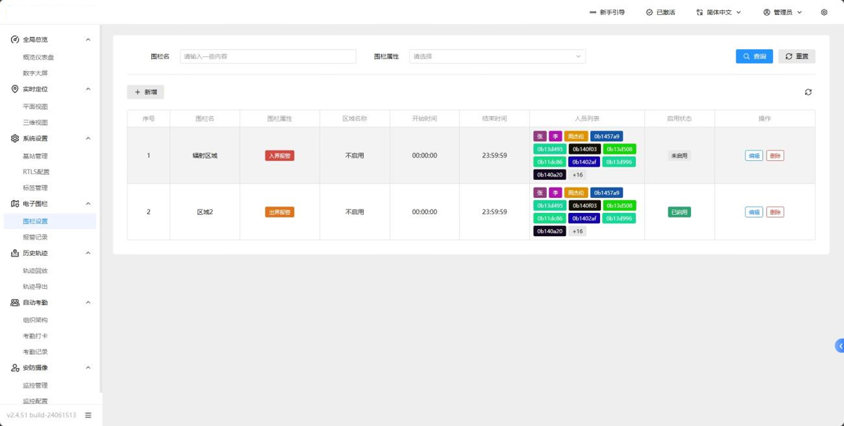
Task: Open the 简体中文 language dropdown
Action: point(718,12)
